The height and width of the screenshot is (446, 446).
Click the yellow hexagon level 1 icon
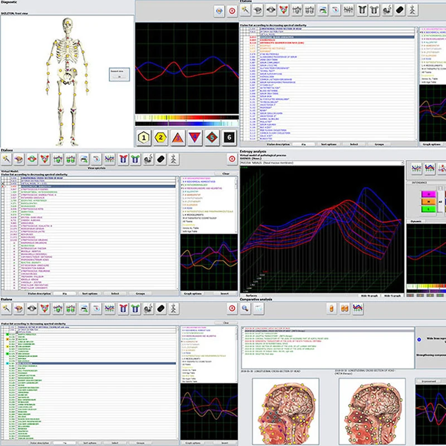coord(145,138)
